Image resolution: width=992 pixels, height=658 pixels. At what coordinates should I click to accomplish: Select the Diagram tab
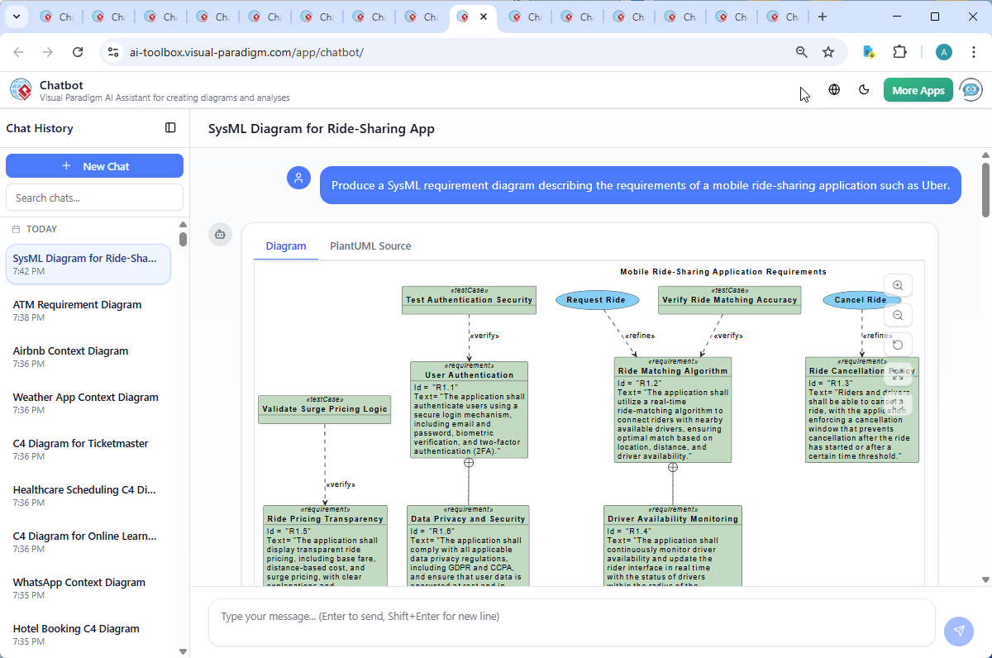[x=286, y=246]
